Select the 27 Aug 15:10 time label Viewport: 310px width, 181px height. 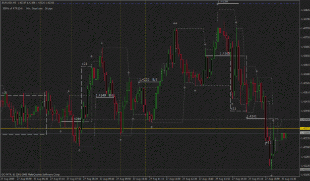256,179
